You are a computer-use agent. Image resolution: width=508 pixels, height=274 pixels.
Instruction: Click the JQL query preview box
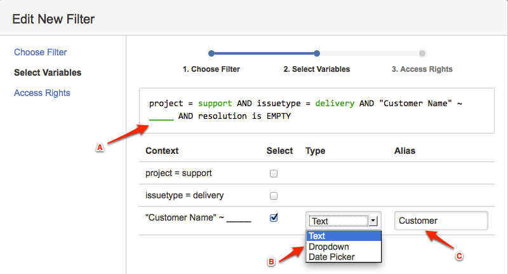click(x=317, y=110)
